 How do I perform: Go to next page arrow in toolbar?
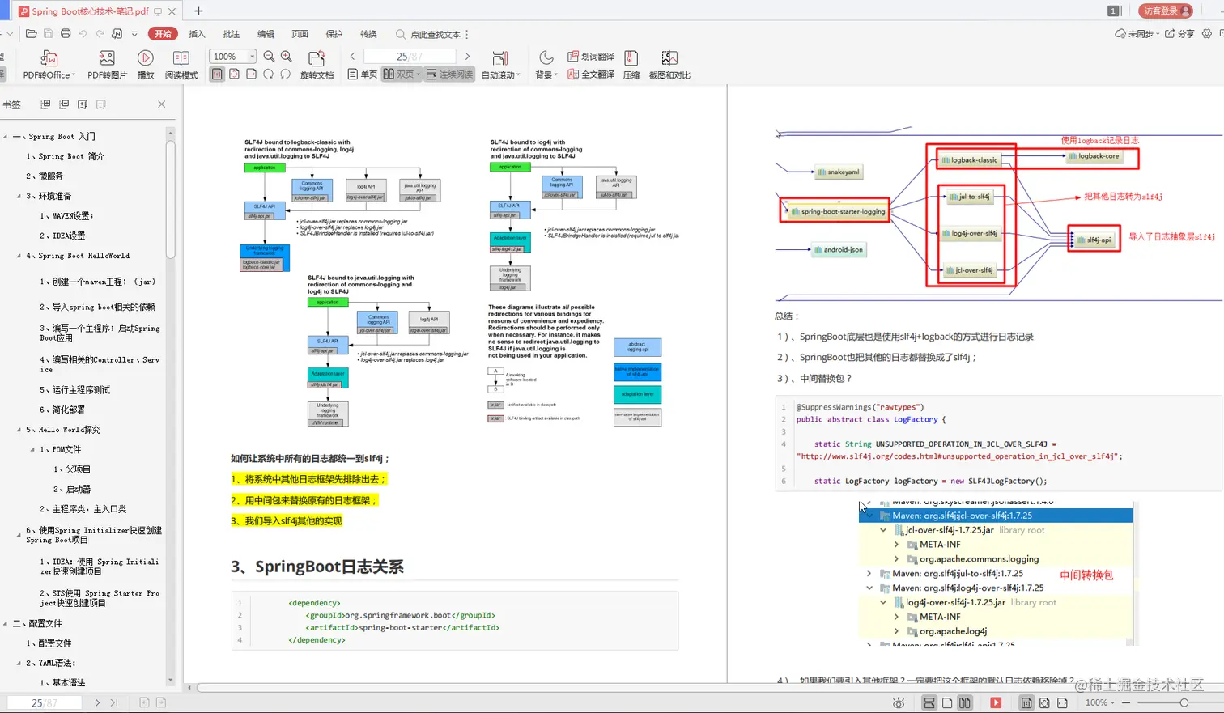(x=467, y=57)
